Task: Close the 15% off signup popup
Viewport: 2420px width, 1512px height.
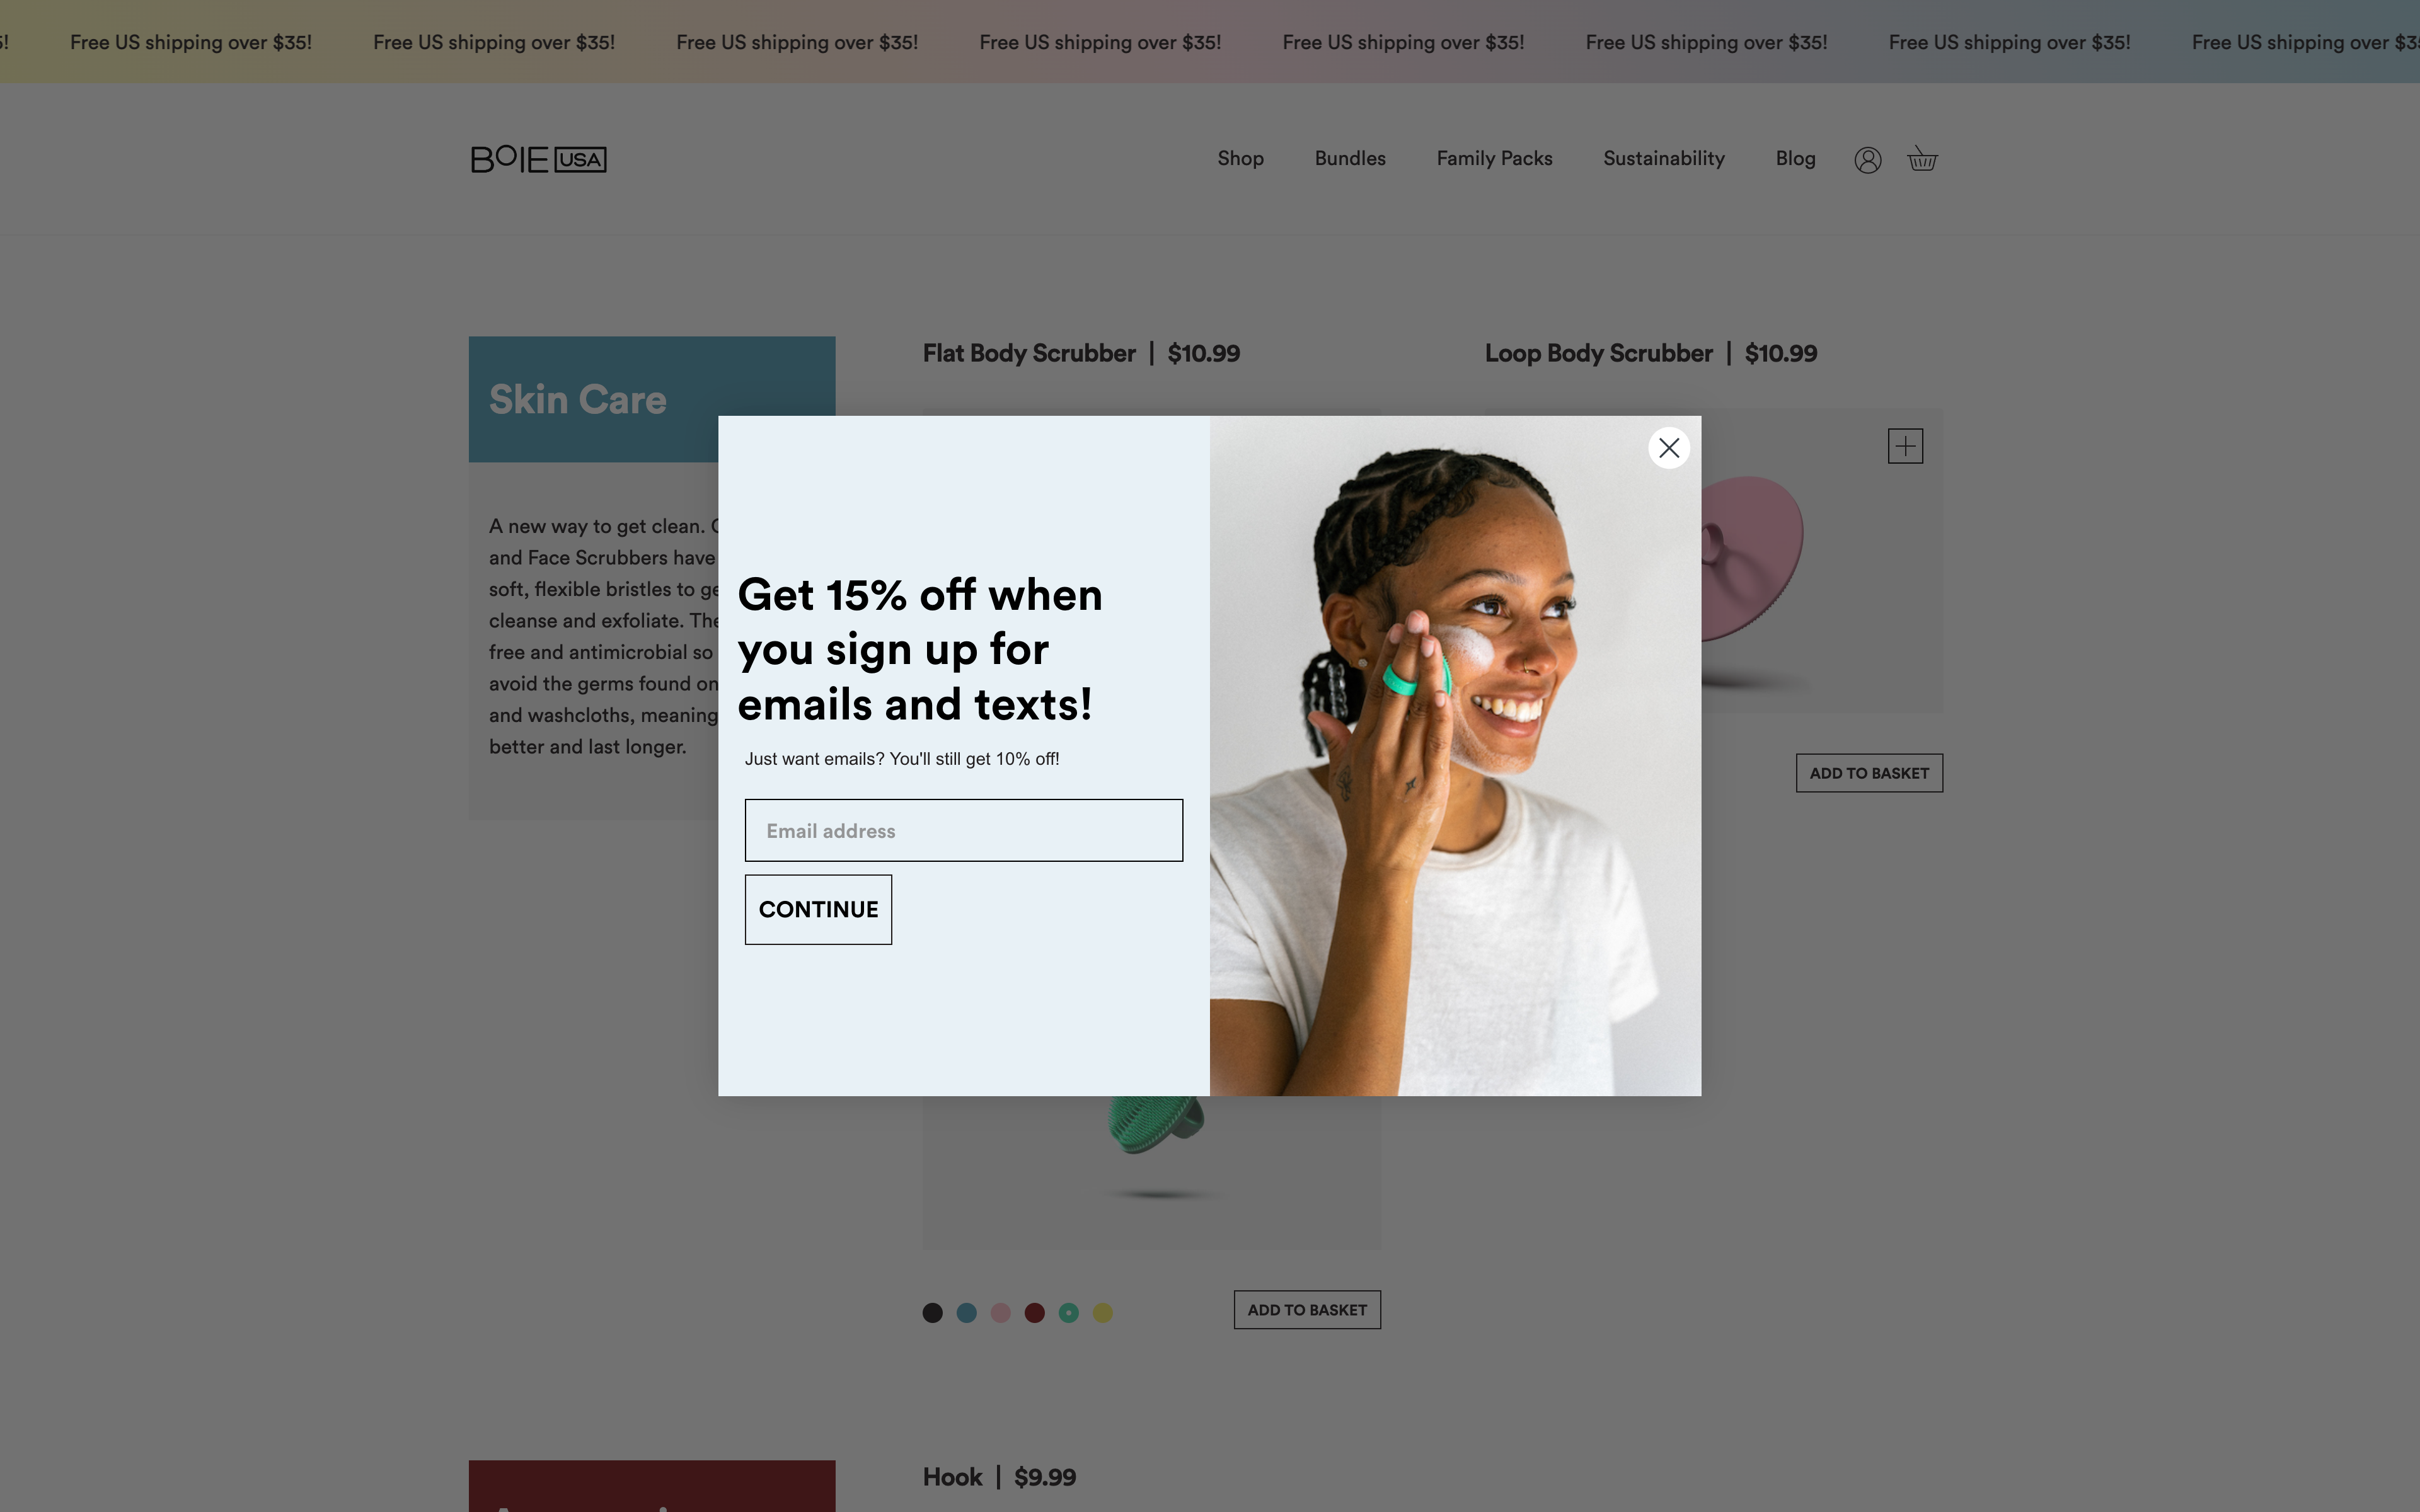Action: point(1669,448)
